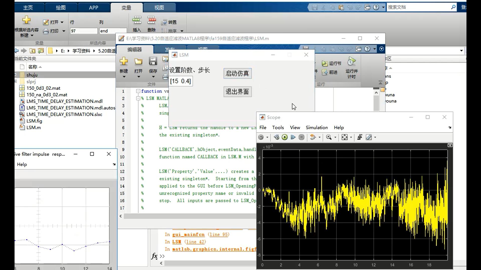Click the 插入 rows icon
The width and height of the screenshot is (481, 270).
click(x=137, y=20)
